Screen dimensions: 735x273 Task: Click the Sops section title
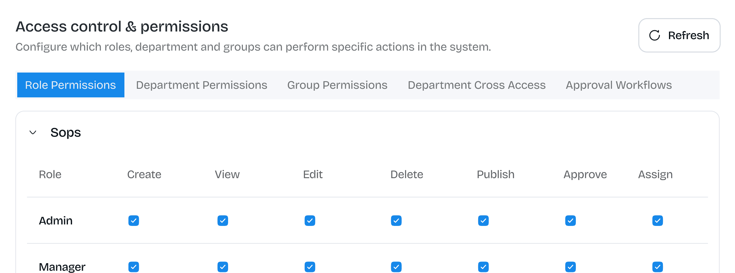coord(66,132)
